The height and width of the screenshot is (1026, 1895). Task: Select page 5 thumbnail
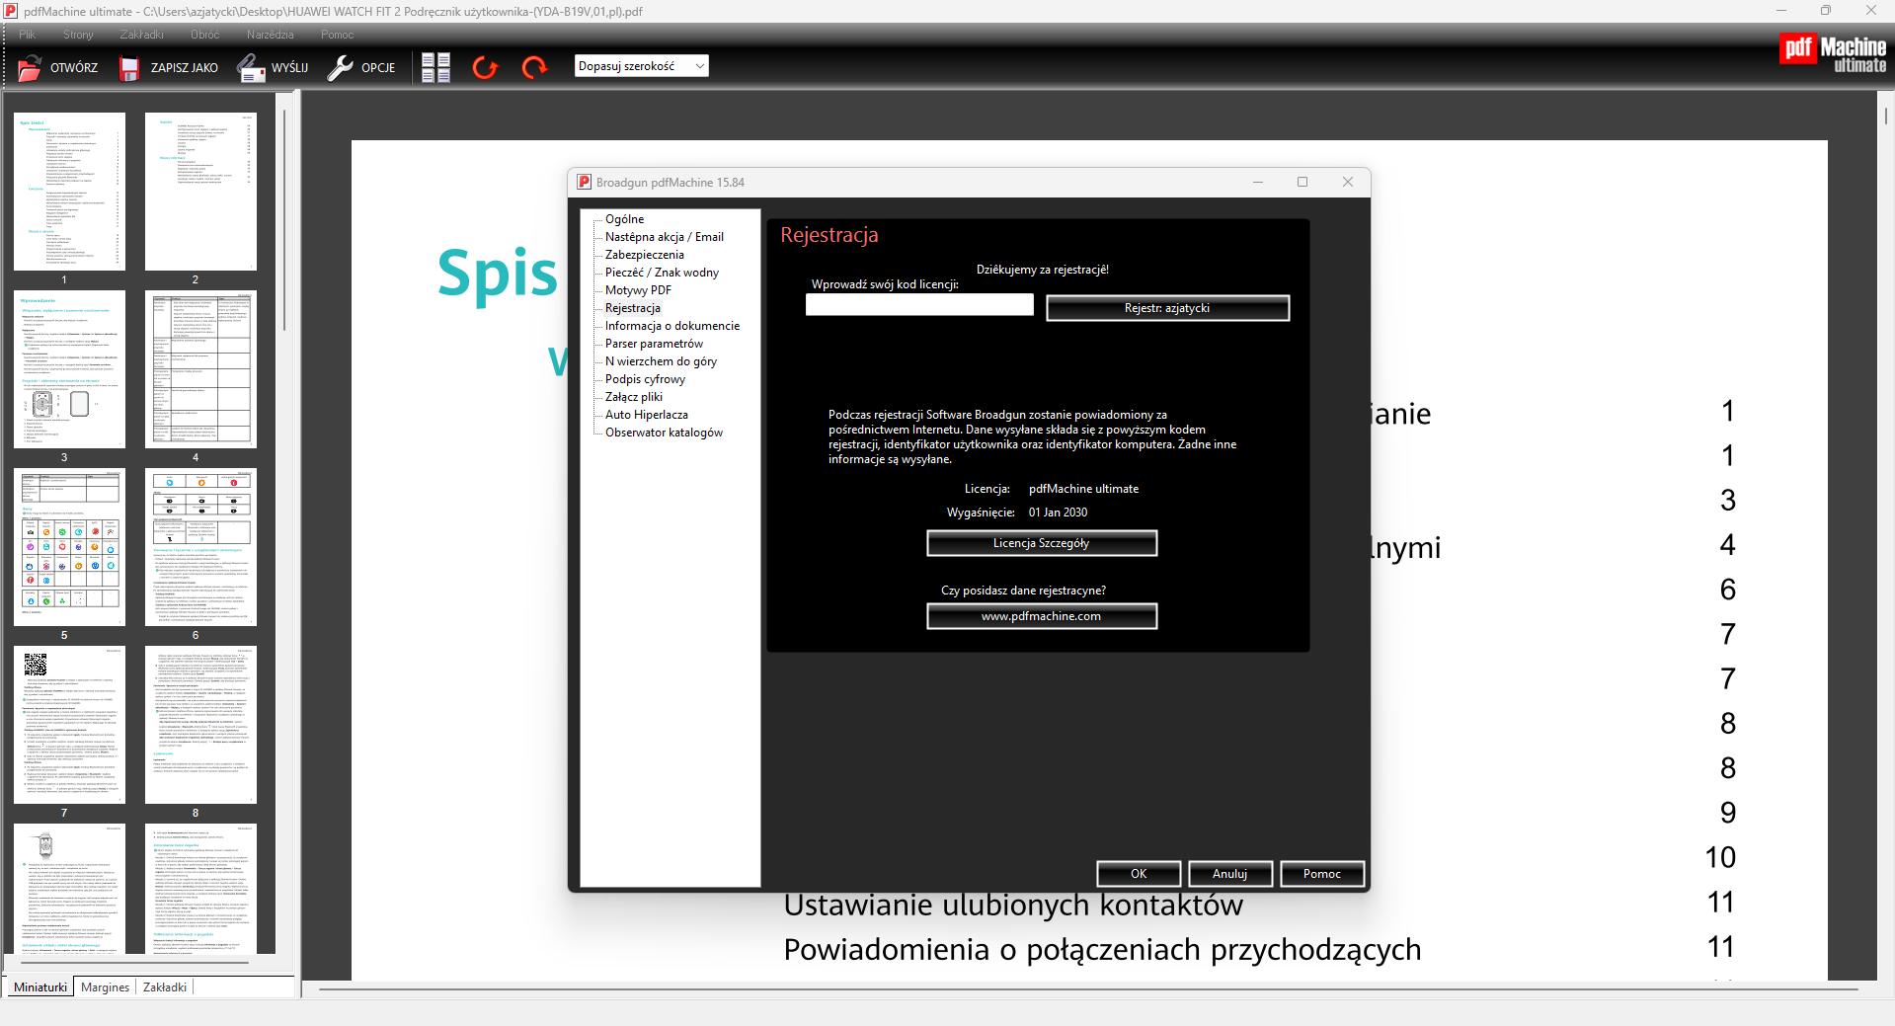point(69,546)
